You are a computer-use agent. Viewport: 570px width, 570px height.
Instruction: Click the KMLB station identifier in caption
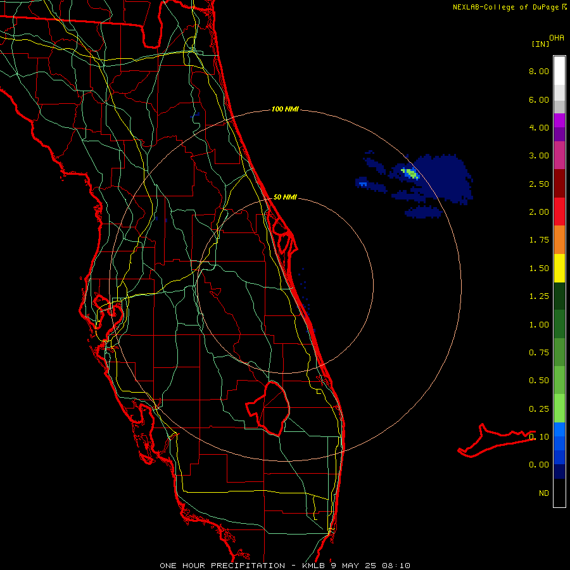314,566
